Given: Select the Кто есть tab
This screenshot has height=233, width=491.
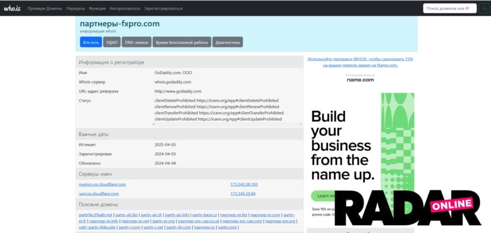Looking at the screenshot, I should tap(91, 42).
